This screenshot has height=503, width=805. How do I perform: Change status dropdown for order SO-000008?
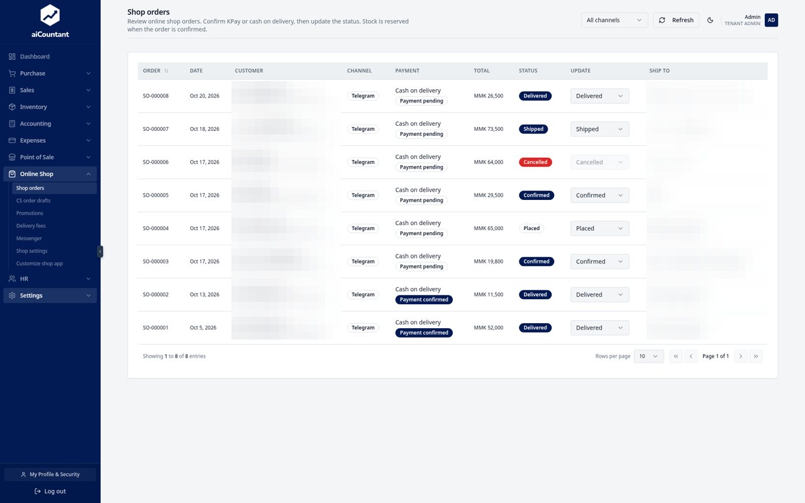tap(599, 96)
